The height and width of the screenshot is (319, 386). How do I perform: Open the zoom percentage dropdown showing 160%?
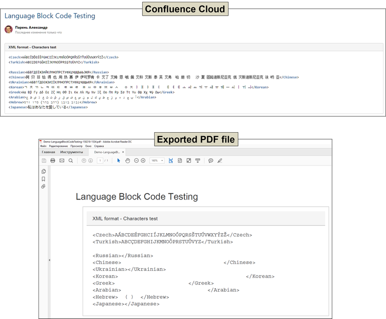tap(157, 160)
